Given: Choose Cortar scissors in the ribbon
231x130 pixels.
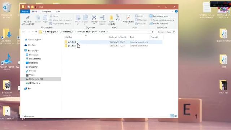Looking at the screenshot, I should [54, 16].
